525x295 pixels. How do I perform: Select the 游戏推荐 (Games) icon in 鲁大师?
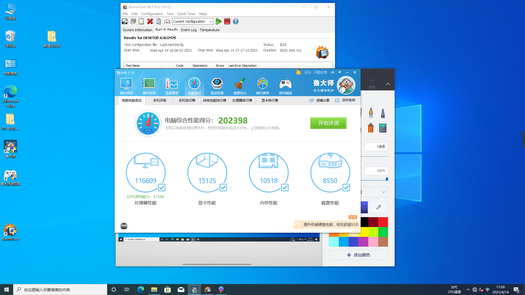pos(285,85)
